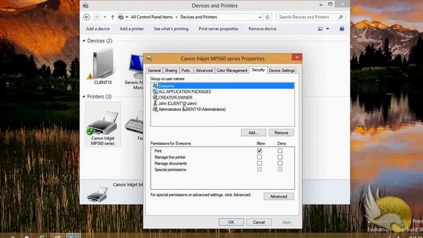The height and width of the screenshot is (238, 423).
Task: Click Add a printer
Action: tap(132, 28)
